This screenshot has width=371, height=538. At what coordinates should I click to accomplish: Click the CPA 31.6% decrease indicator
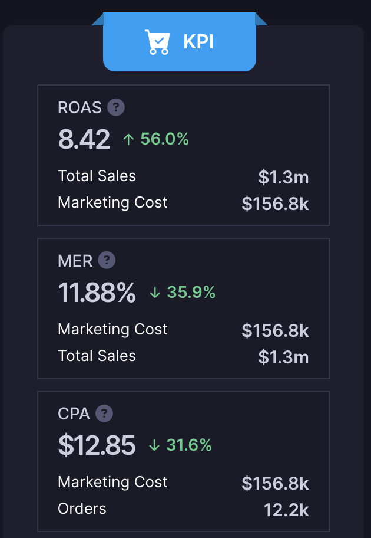point(180,445)
